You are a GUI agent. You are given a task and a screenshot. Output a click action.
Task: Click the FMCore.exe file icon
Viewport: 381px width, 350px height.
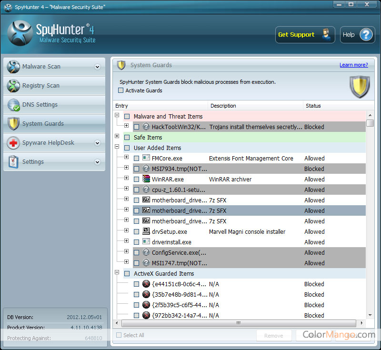[x=146, y=158]
